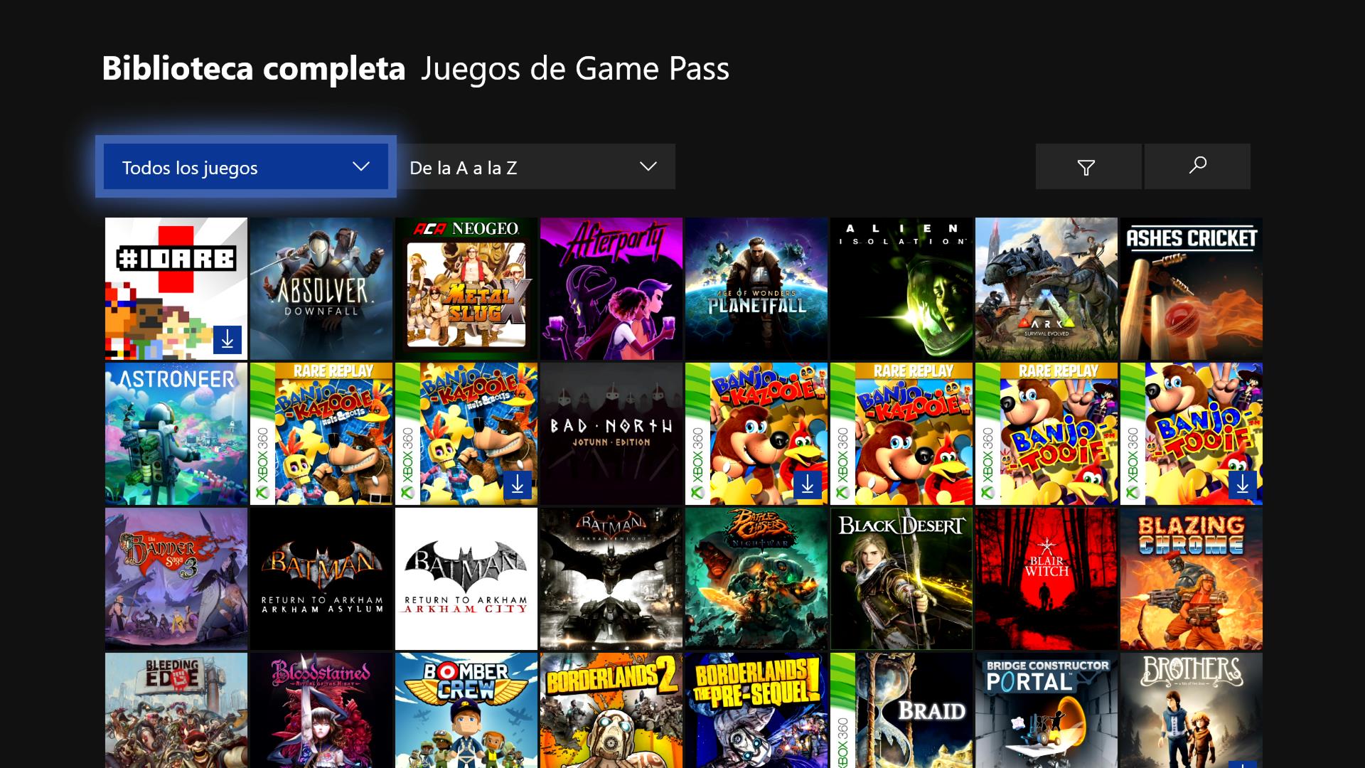Click download icon on Banjo-Tooie tile
The width and height of the screenshot is (1365, 768).
click(1243, 486)
